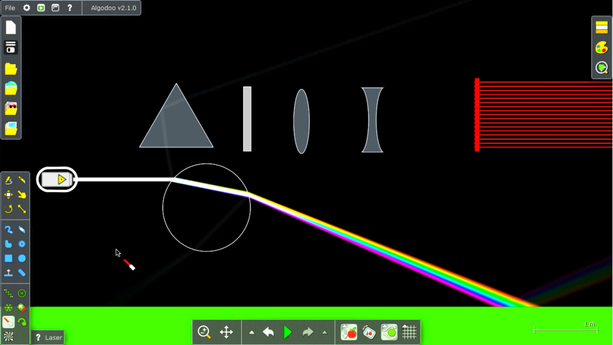Expand the undo history arrow left of undo
This screenshot has height=345, width=613.
click(251, 331)
